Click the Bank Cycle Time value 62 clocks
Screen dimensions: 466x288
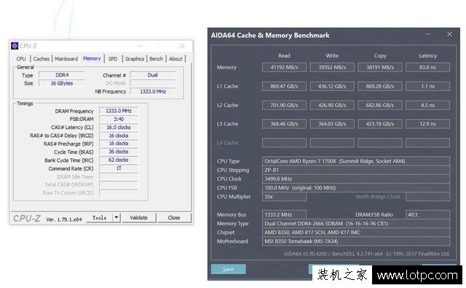point(119,160)
